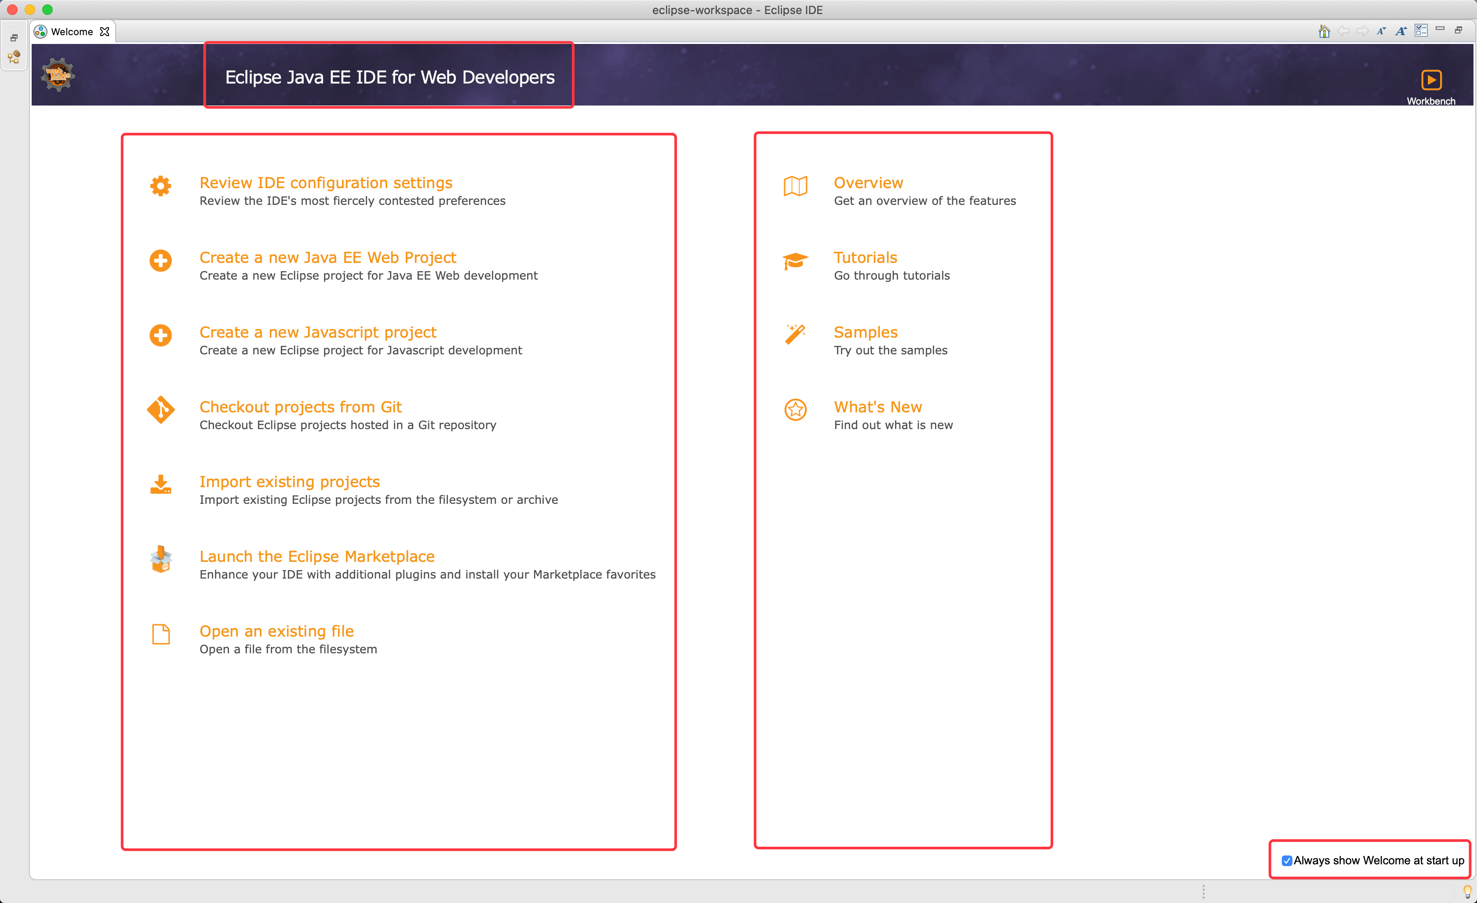This screenshot has width=1477, height=903.
Task: Uncheck Always show Welcome at start up
Action: pyautogui.click(x=1286, y=860)
